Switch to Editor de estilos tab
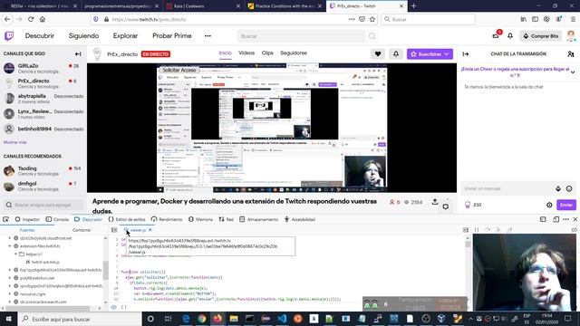The height and width of the screenshot is (326, 580). 127,219
